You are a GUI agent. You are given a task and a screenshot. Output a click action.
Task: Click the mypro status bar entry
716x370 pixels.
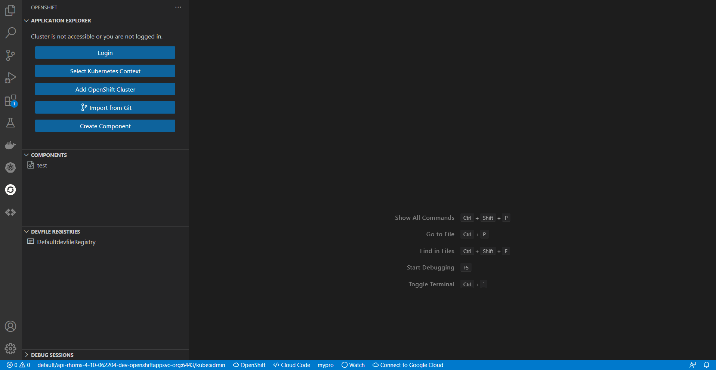click(325, 365)
